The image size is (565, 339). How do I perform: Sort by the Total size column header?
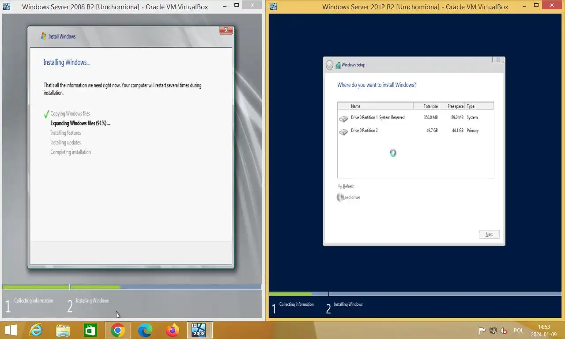[x=426, y=106]
